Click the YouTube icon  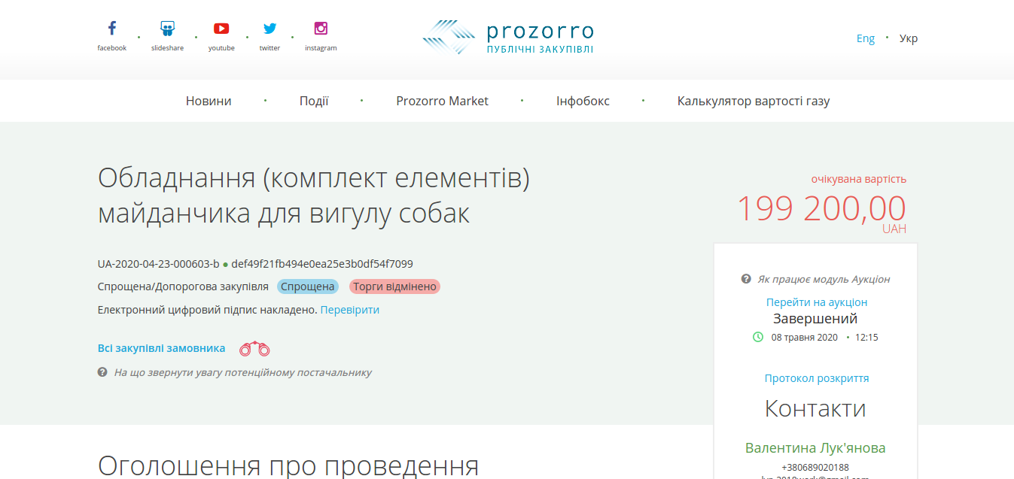click(221, 29)
